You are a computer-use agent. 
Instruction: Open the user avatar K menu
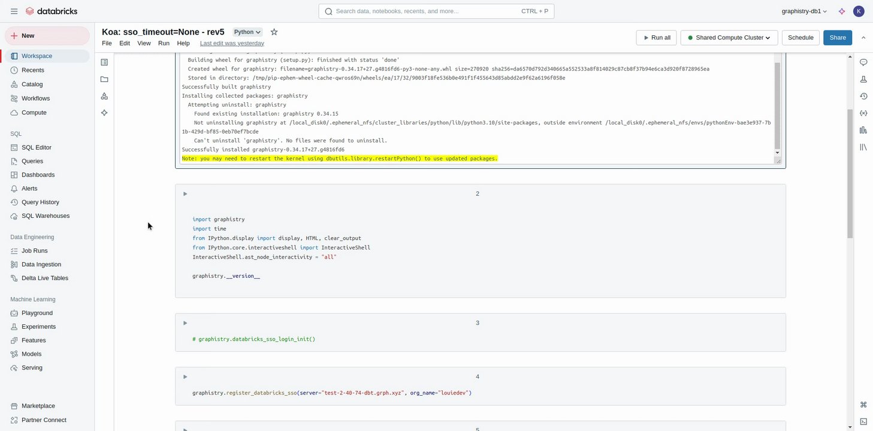click(x=859, y=11)
